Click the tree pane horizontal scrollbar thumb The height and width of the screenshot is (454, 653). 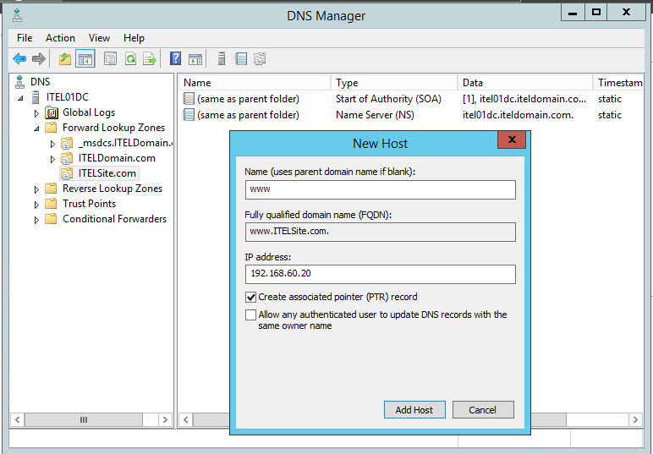point(83,419)
